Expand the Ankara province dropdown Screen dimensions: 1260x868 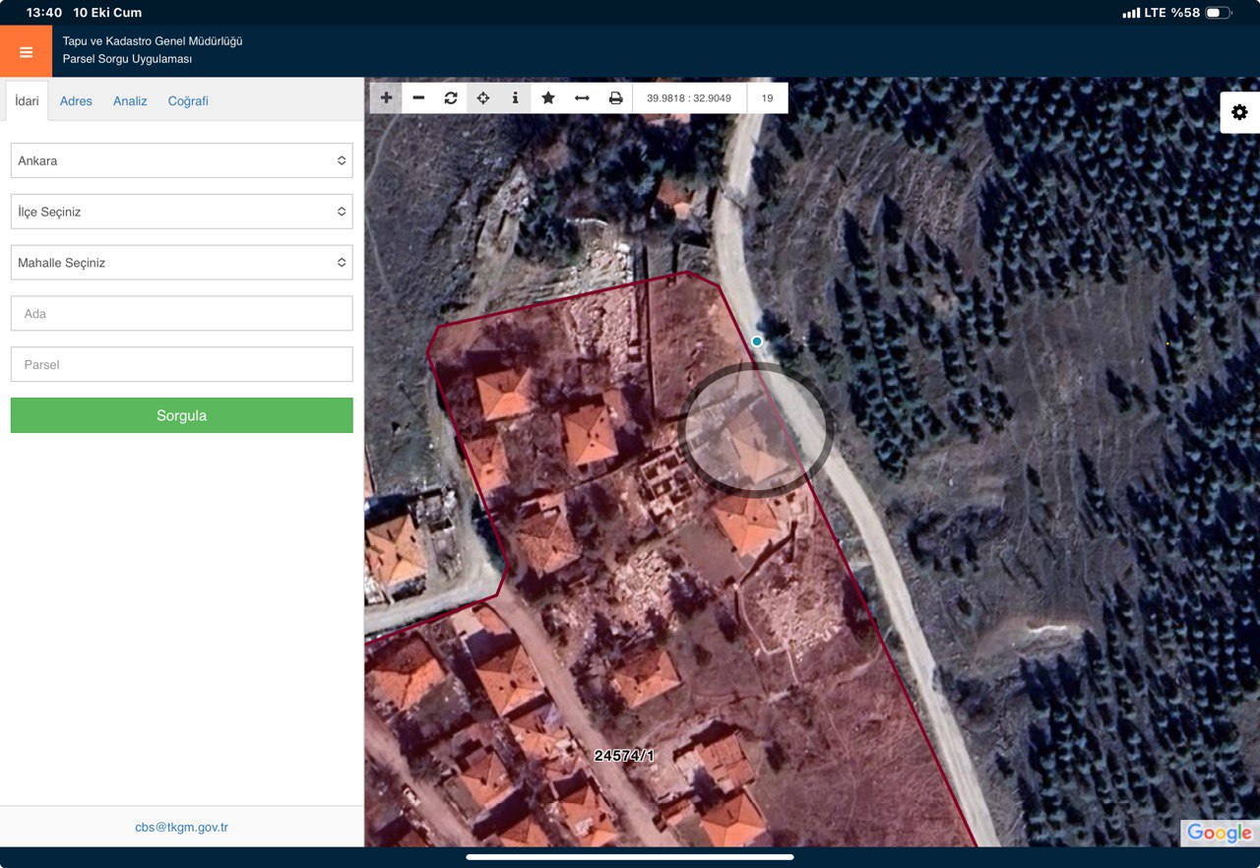181,160
